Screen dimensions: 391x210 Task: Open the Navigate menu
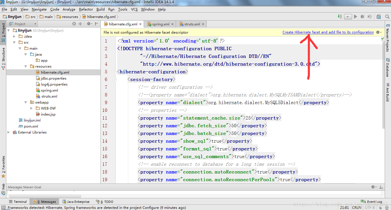[x=39, y=9]
